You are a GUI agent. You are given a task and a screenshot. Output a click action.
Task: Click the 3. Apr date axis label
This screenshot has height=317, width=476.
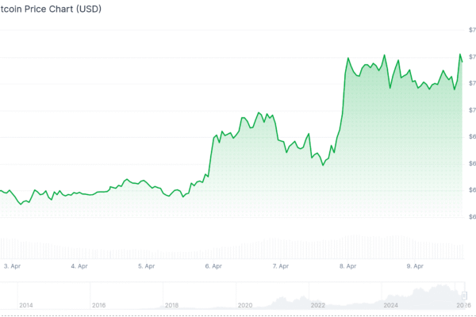(x=10, y=266)
